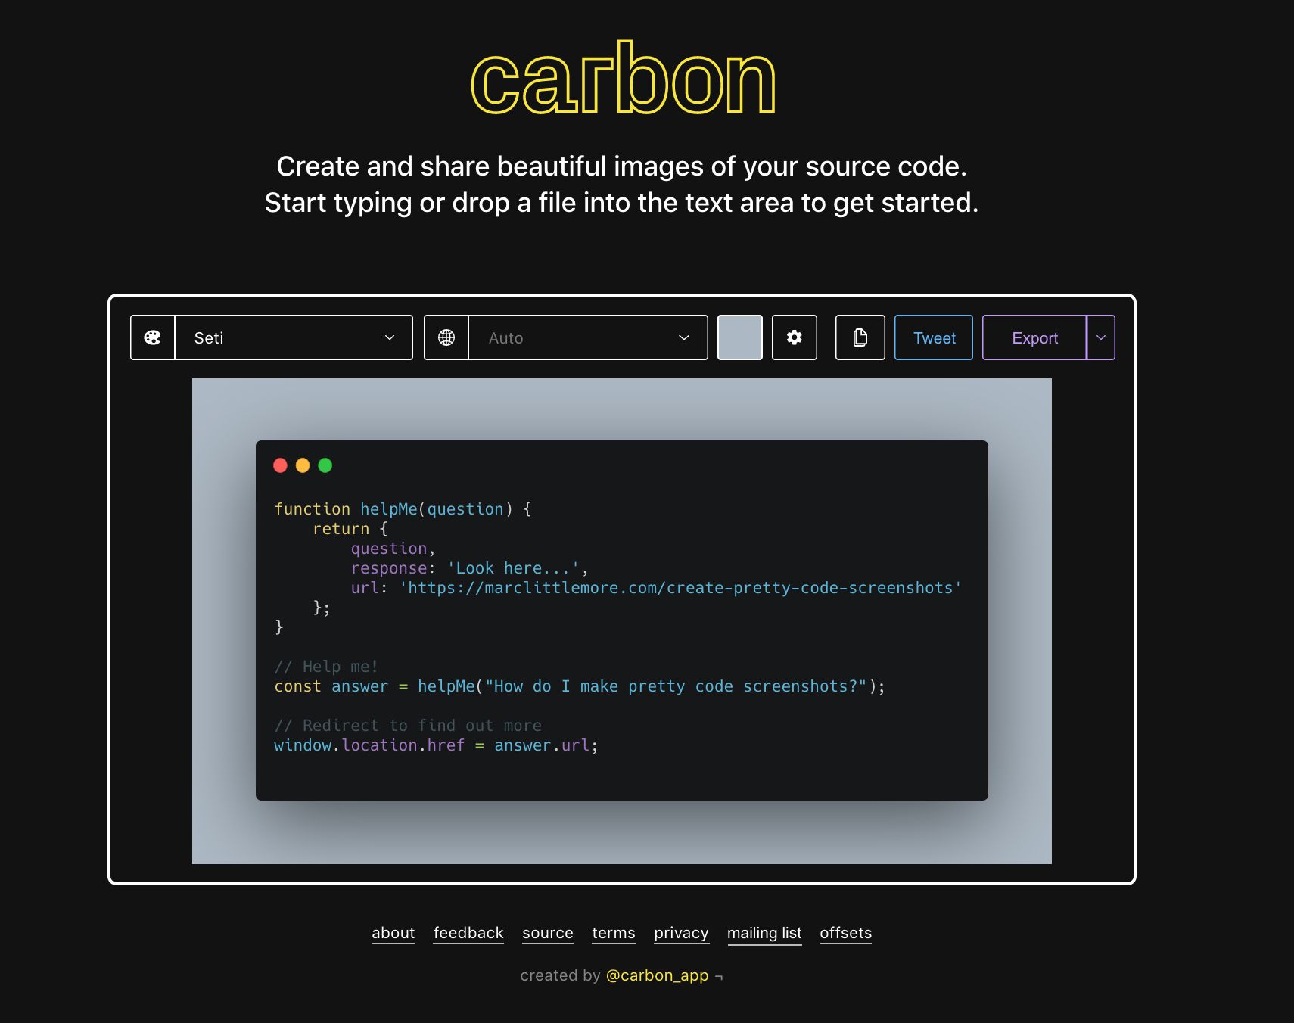Open the settings gear
The image size is (1294, 1023).
click(794, 337)
